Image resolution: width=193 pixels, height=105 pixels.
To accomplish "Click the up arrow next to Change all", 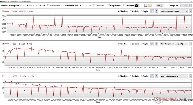I will [183, 5].
